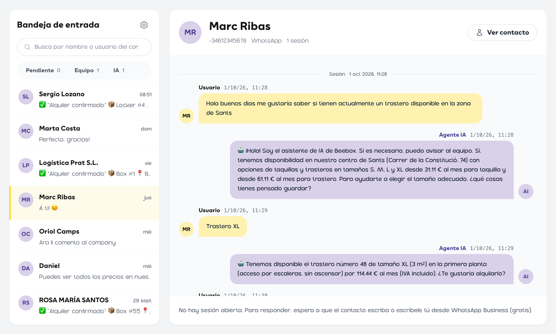Click the AI reply about Sants availability

coord(372,170)
